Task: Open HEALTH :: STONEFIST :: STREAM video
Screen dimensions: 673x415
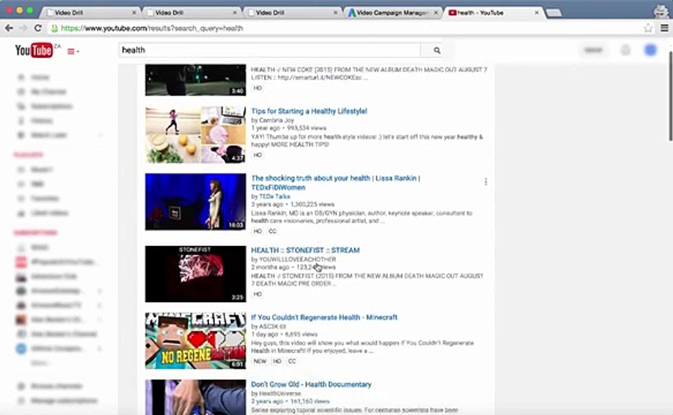Action: (x=305, y=250)
